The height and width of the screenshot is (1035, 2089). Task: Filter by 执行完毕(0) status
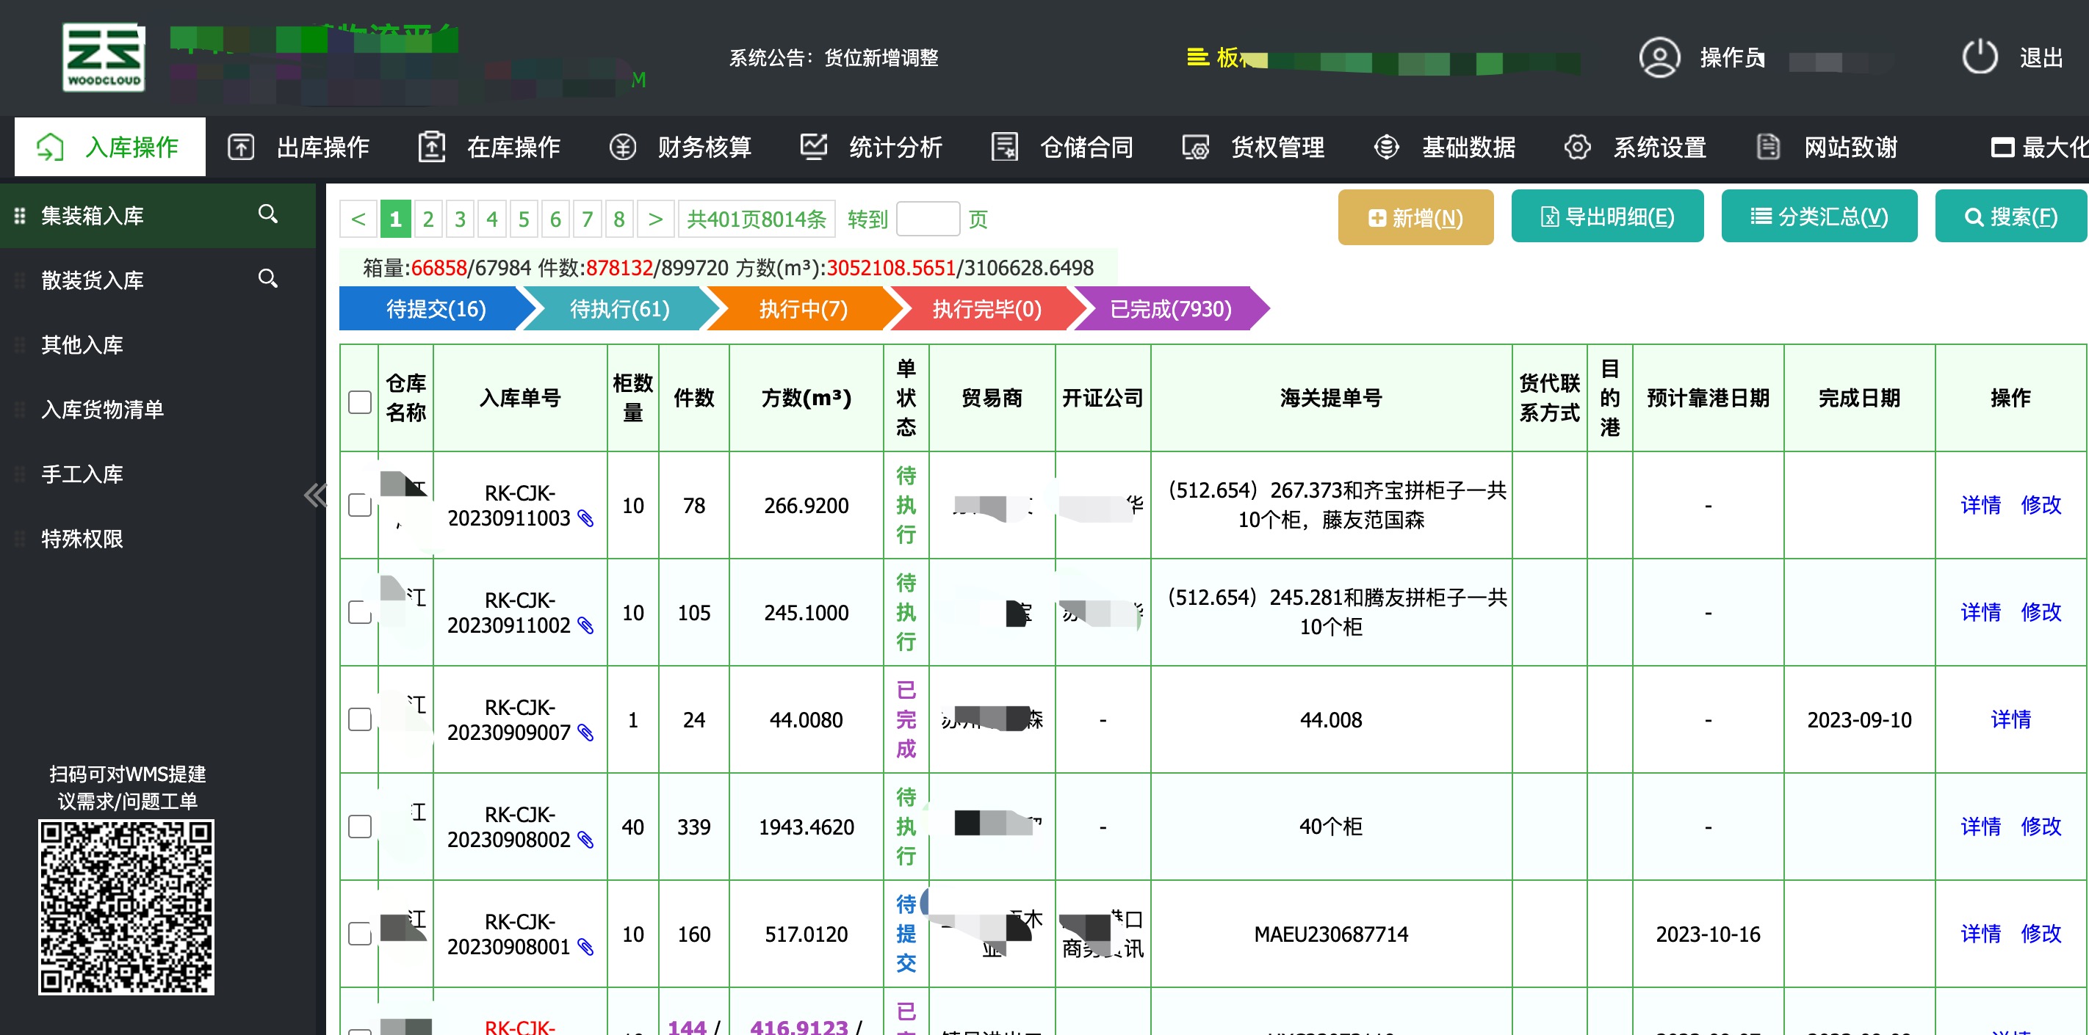pyautogui.click(x=987, y=309)
